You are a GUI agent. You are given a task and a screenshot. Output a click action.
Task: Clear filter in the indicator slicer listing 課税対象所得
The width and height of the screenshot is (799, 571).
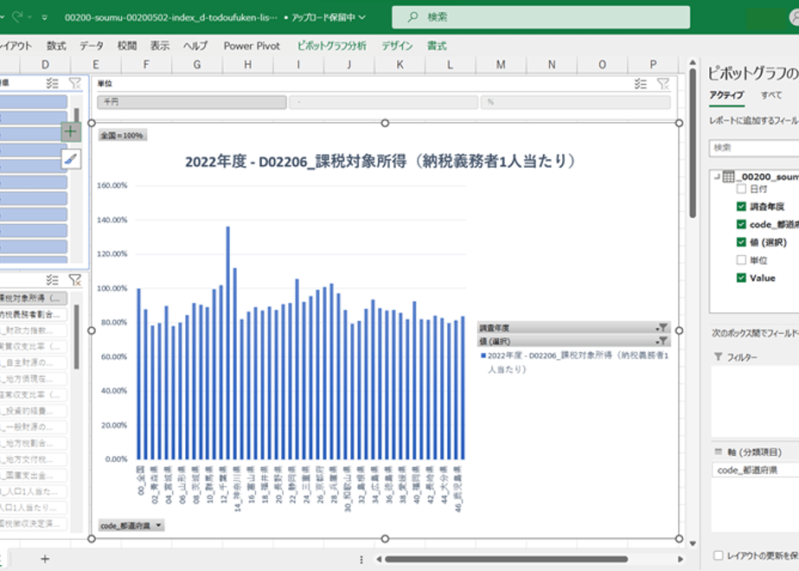pyautogui.click(x=75, y=279)
